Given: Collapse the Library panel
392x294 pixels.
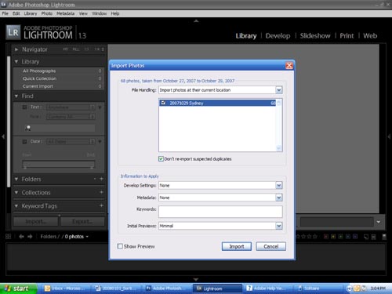Looking at the screenshot, I should click(x=16, y=62).
